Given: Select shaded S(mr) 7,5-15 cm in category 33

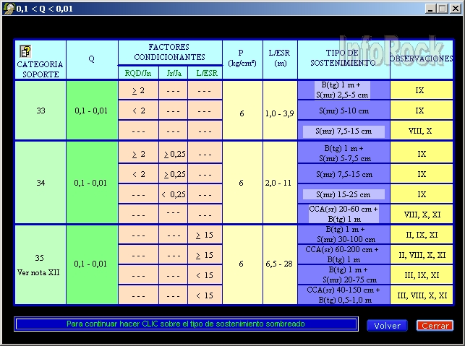Looking at the screenshot, I should 344,131.
